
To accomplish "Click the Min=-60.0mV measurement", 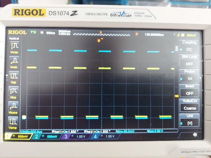I will (x=132, y=131).
